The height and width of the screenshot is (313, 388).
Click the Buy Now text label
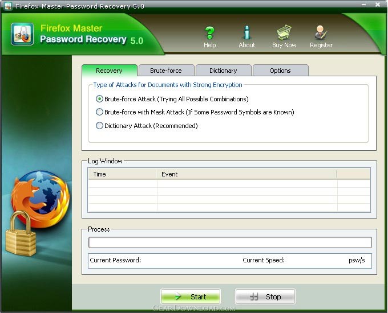click(x=284, y=45)
